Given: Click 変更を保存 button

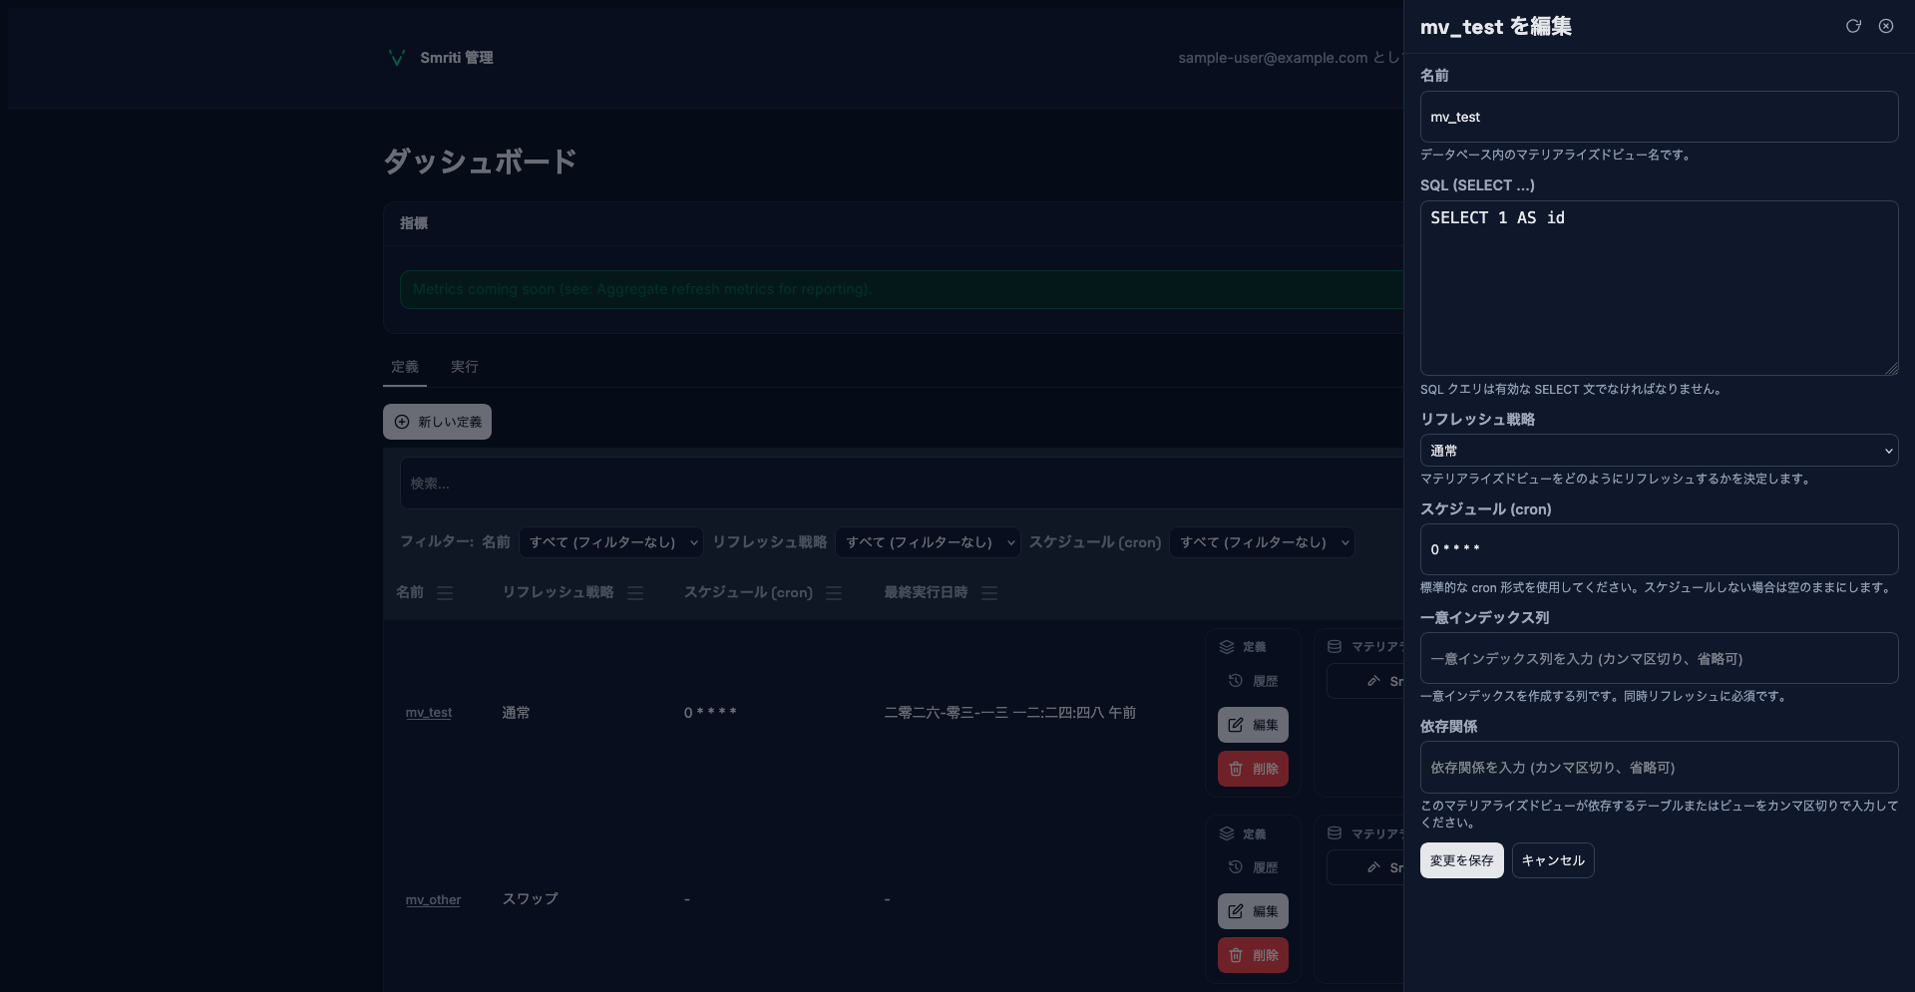Looking at the screenshot, I should pos(1461,860).
